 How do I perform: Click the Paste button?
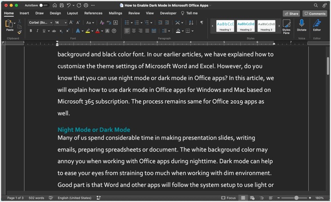point(10,26)
